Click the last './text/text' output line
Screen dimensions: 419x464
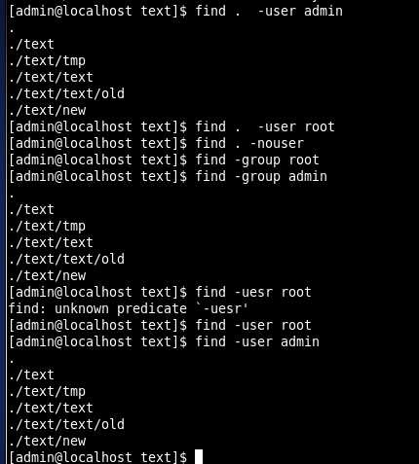51,408
